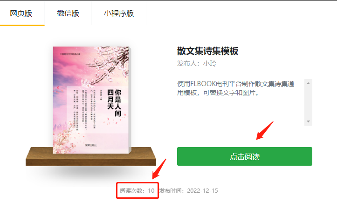Click the publisher name 小玲
This screenshot has height=202, width=337.
[x=210, y=64]
